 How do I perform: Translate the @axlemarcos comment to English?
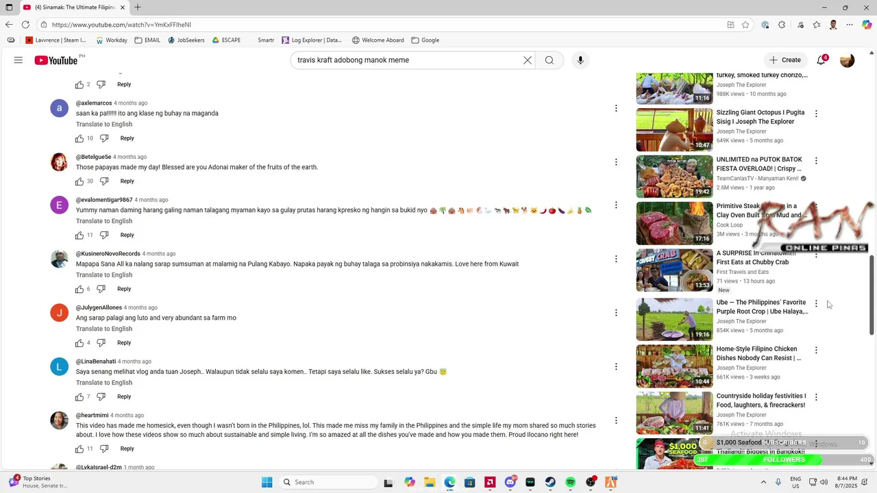(104, 125)
